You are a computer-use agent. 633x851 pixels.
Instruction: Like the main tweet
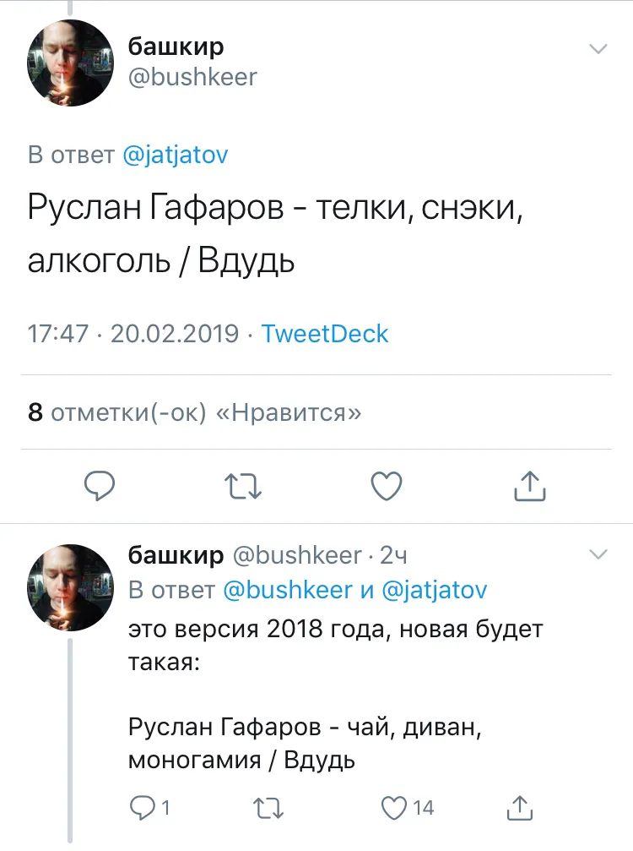point(387,485)
